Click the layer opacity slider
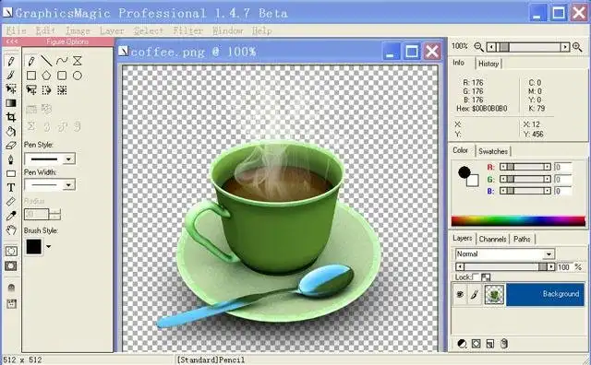This screenshot has width=591, height=365. pos(505,266)
